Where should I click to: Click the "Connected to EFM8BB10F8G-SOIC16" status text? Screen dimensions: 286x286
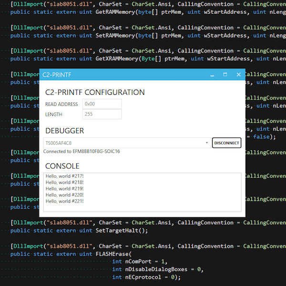(x=82, y=152)
